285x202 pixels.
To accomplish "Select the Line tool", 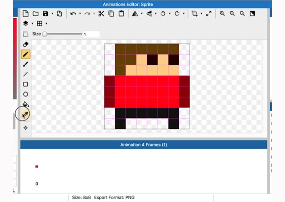I will [26, 74].
